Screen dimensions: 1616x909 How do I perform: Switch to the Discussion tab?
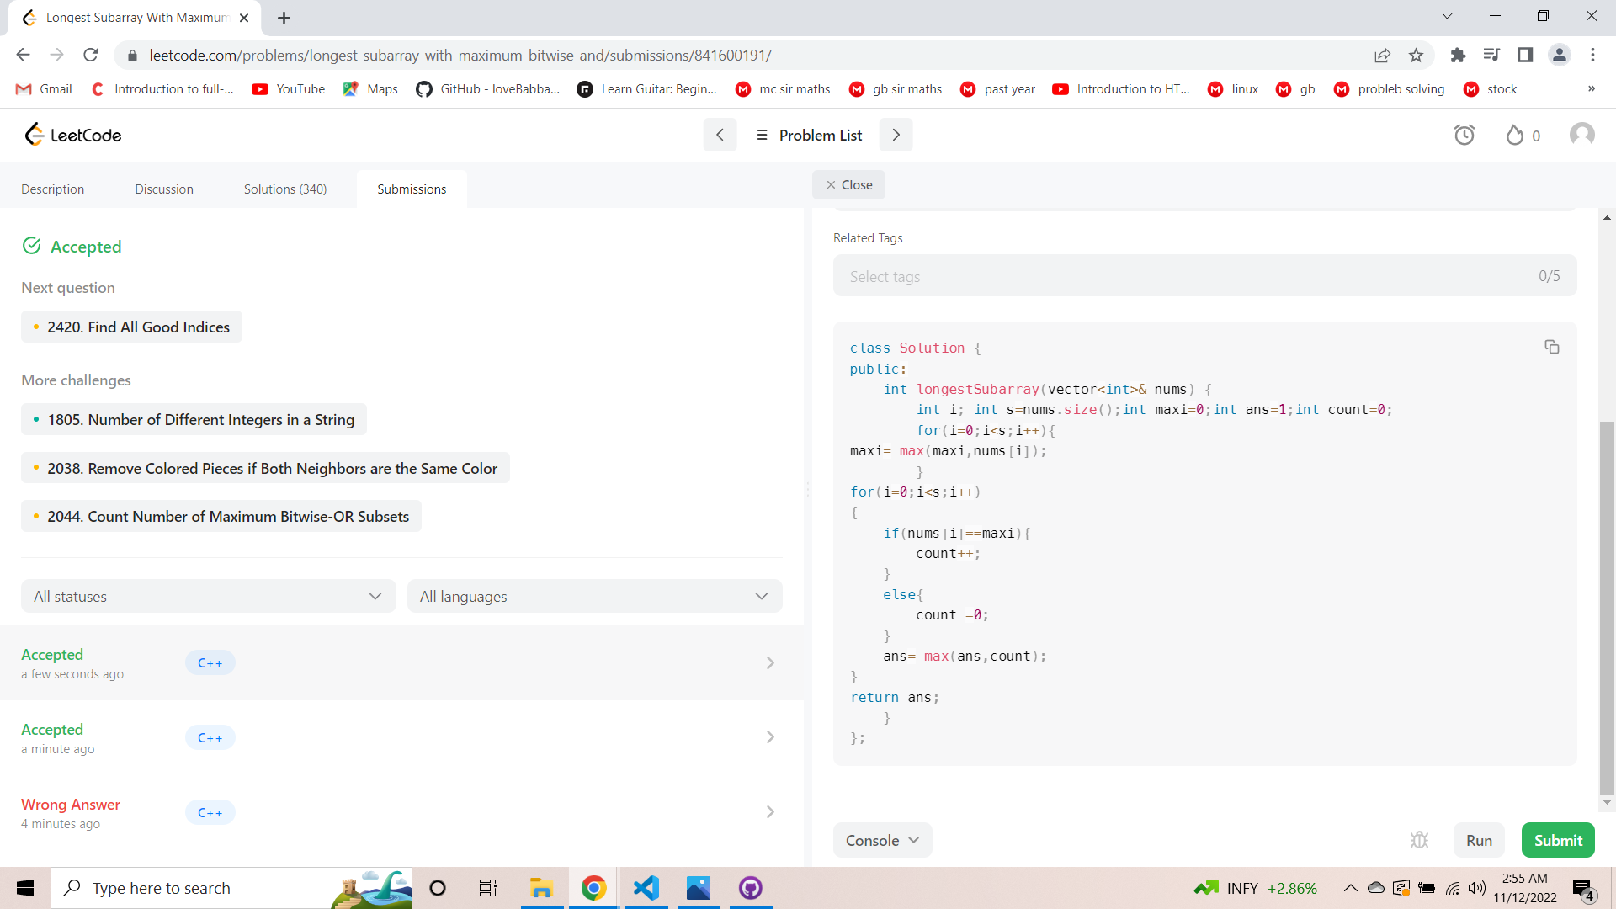click(163, 189)
